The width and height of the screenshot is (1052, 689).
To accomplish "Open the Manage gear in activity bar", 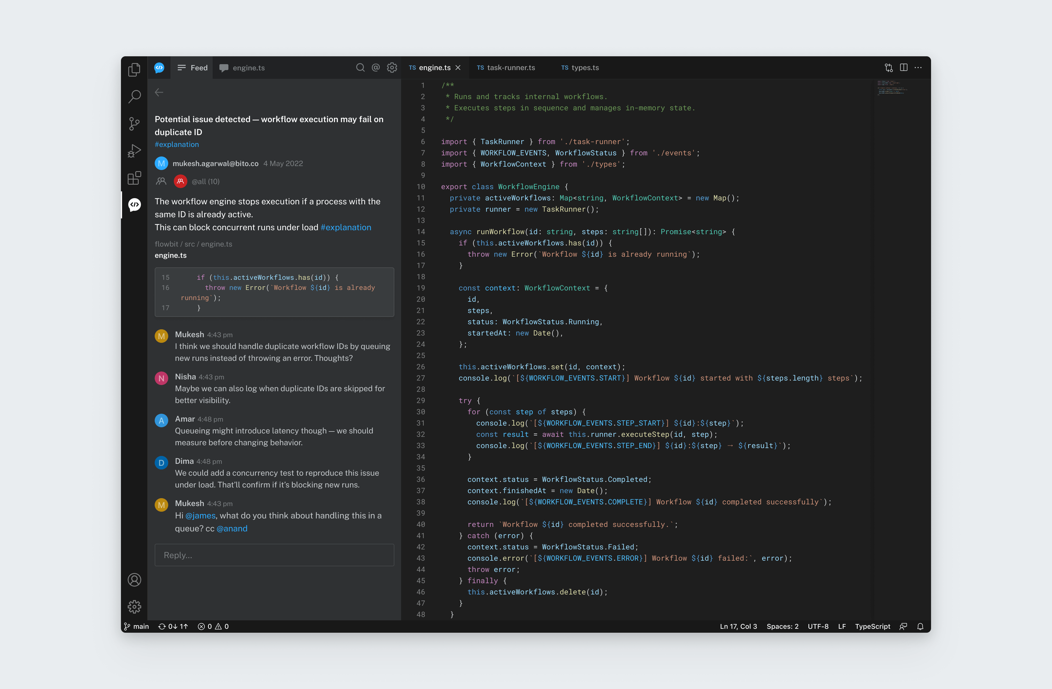I will [x=134, y=606].
